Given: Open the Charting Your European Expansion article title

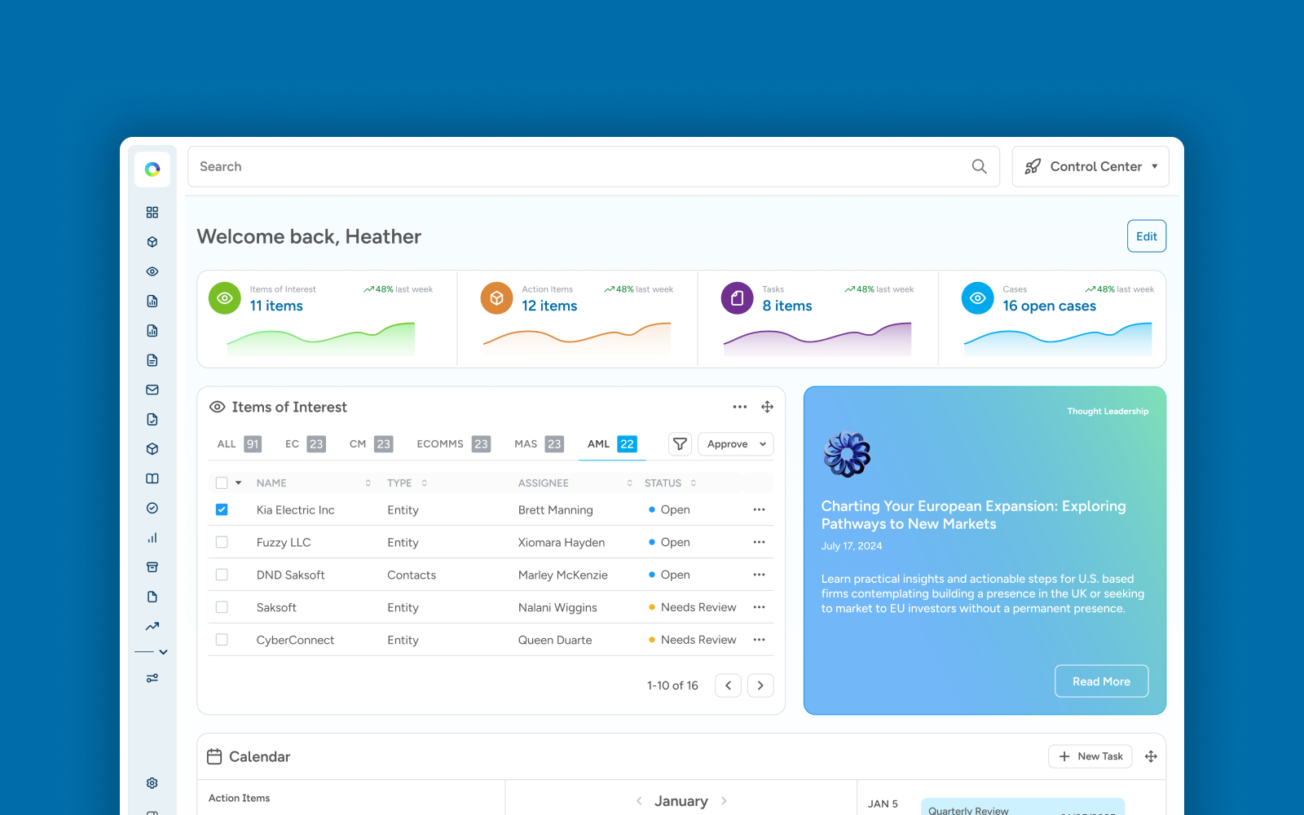Looking at the screenshot, I should (x=973, y=515).
